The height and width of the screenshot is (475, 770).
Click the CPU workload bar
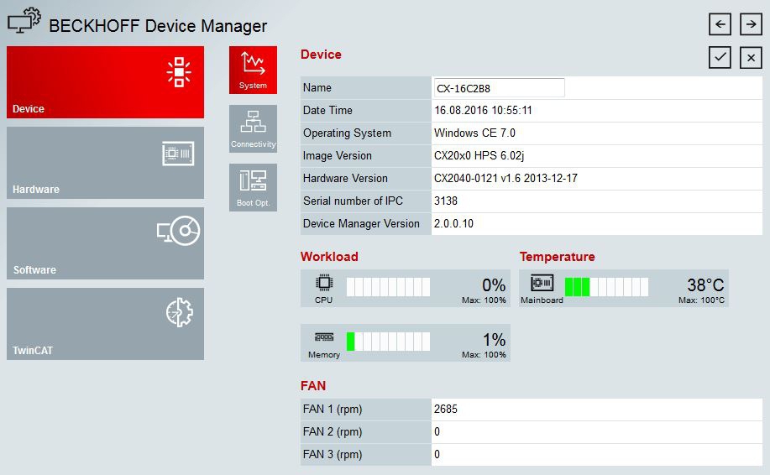tap(388, 287)
